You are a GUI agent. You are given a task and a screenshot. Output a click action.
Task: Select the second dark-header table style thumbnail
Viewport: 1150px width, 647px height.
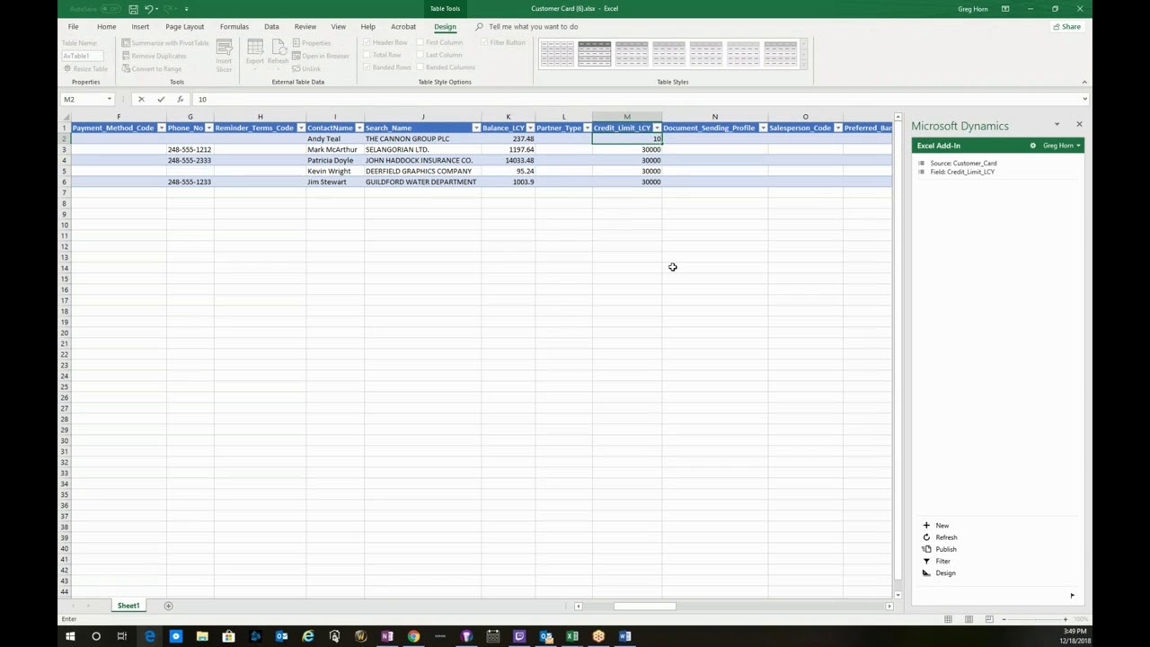(x=594, y=54)
